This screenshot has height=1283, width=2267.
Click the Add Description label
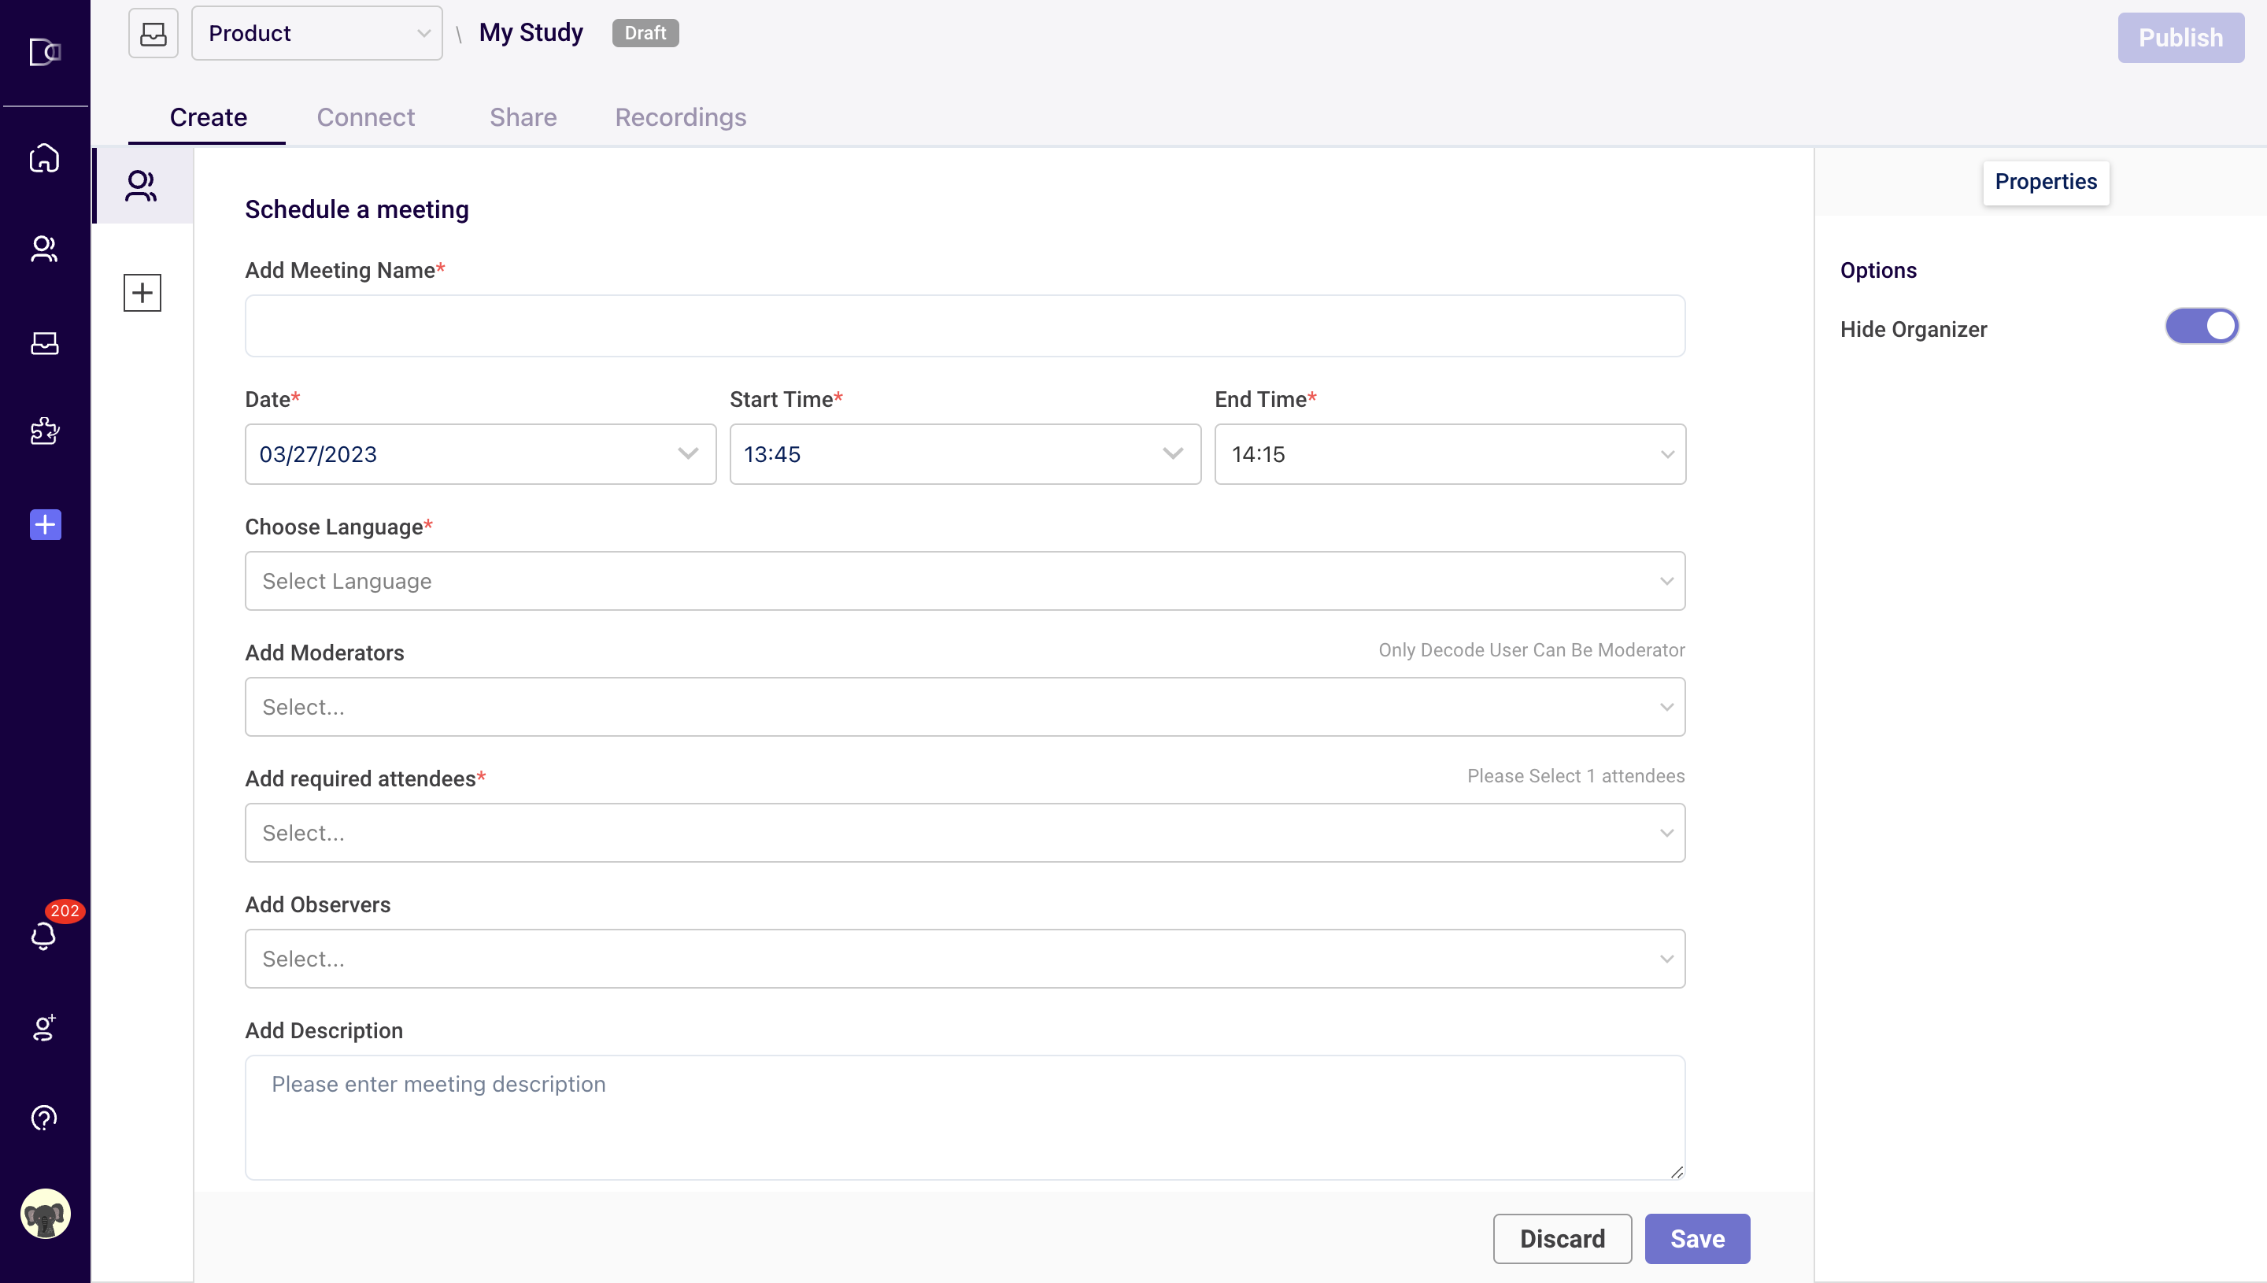[x=324, y=1031]
